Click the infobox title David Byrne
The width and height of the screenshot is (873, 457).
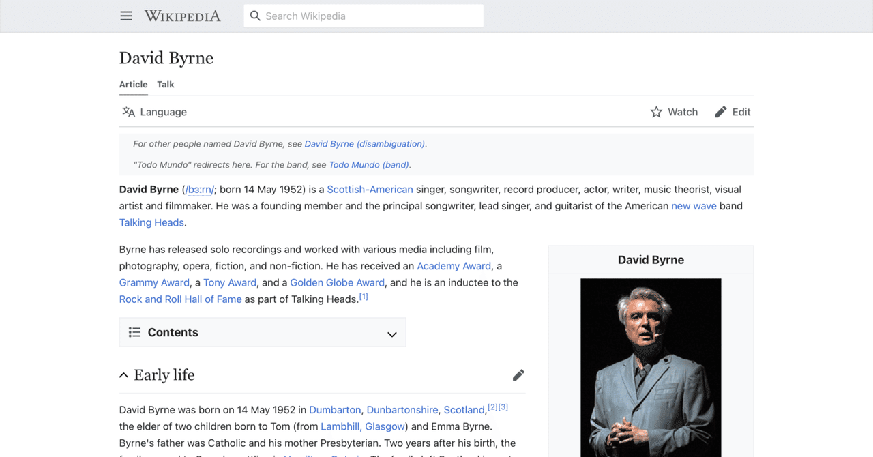[x=651, y=260]
